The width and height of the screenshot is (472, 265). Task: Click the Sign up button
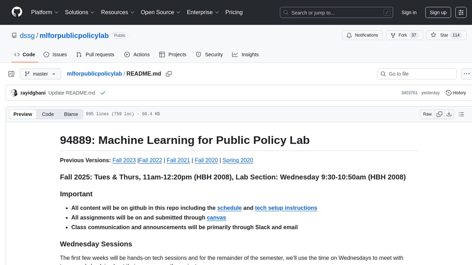point(438,12)
